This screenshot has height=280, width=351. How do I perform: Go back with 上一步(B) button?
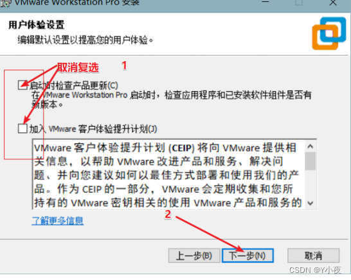pyautogui.click(x=194, y=256)
